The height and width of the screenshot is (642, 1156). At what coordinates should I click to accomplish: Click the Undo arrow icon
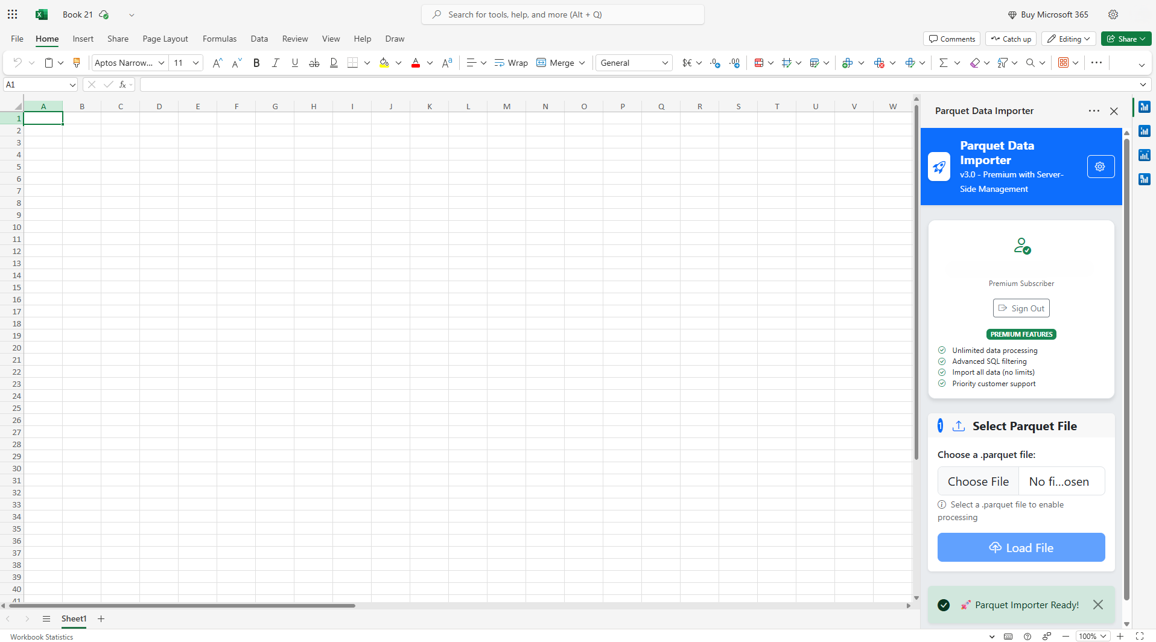pos(17,63)
